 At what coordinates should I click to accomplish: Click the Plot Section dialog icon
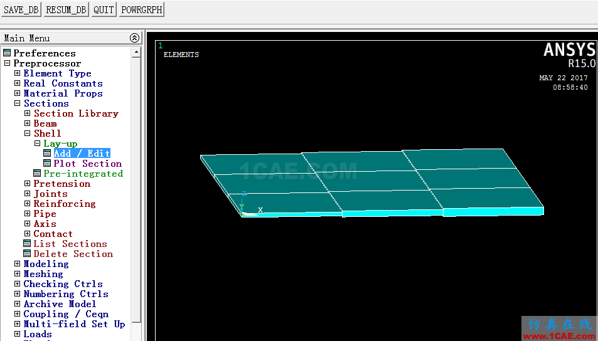pos(47,163)
